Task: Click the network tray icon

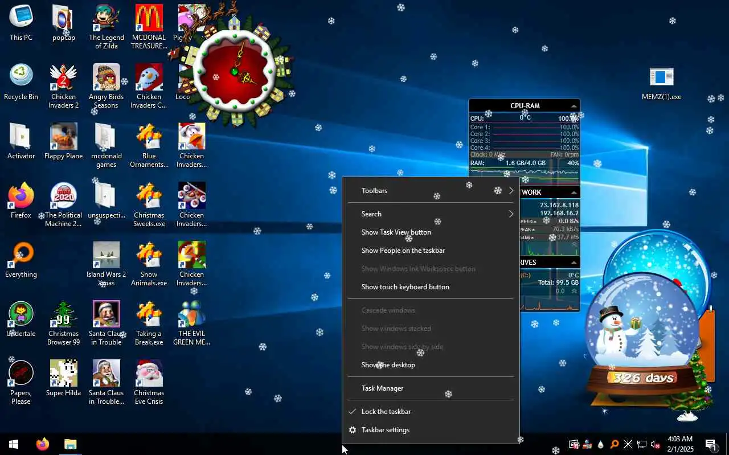Action: pos(642,444)
